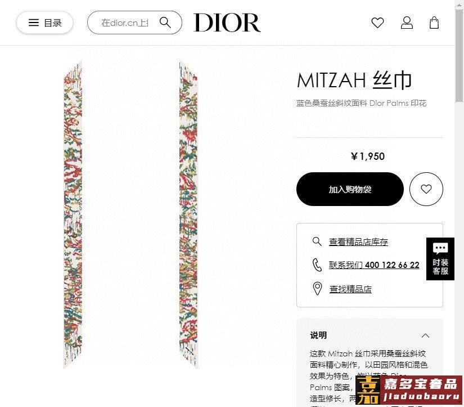464x407 pixels.
Task: Click the phone icon beside 联系我们
Action: [317, 265]
